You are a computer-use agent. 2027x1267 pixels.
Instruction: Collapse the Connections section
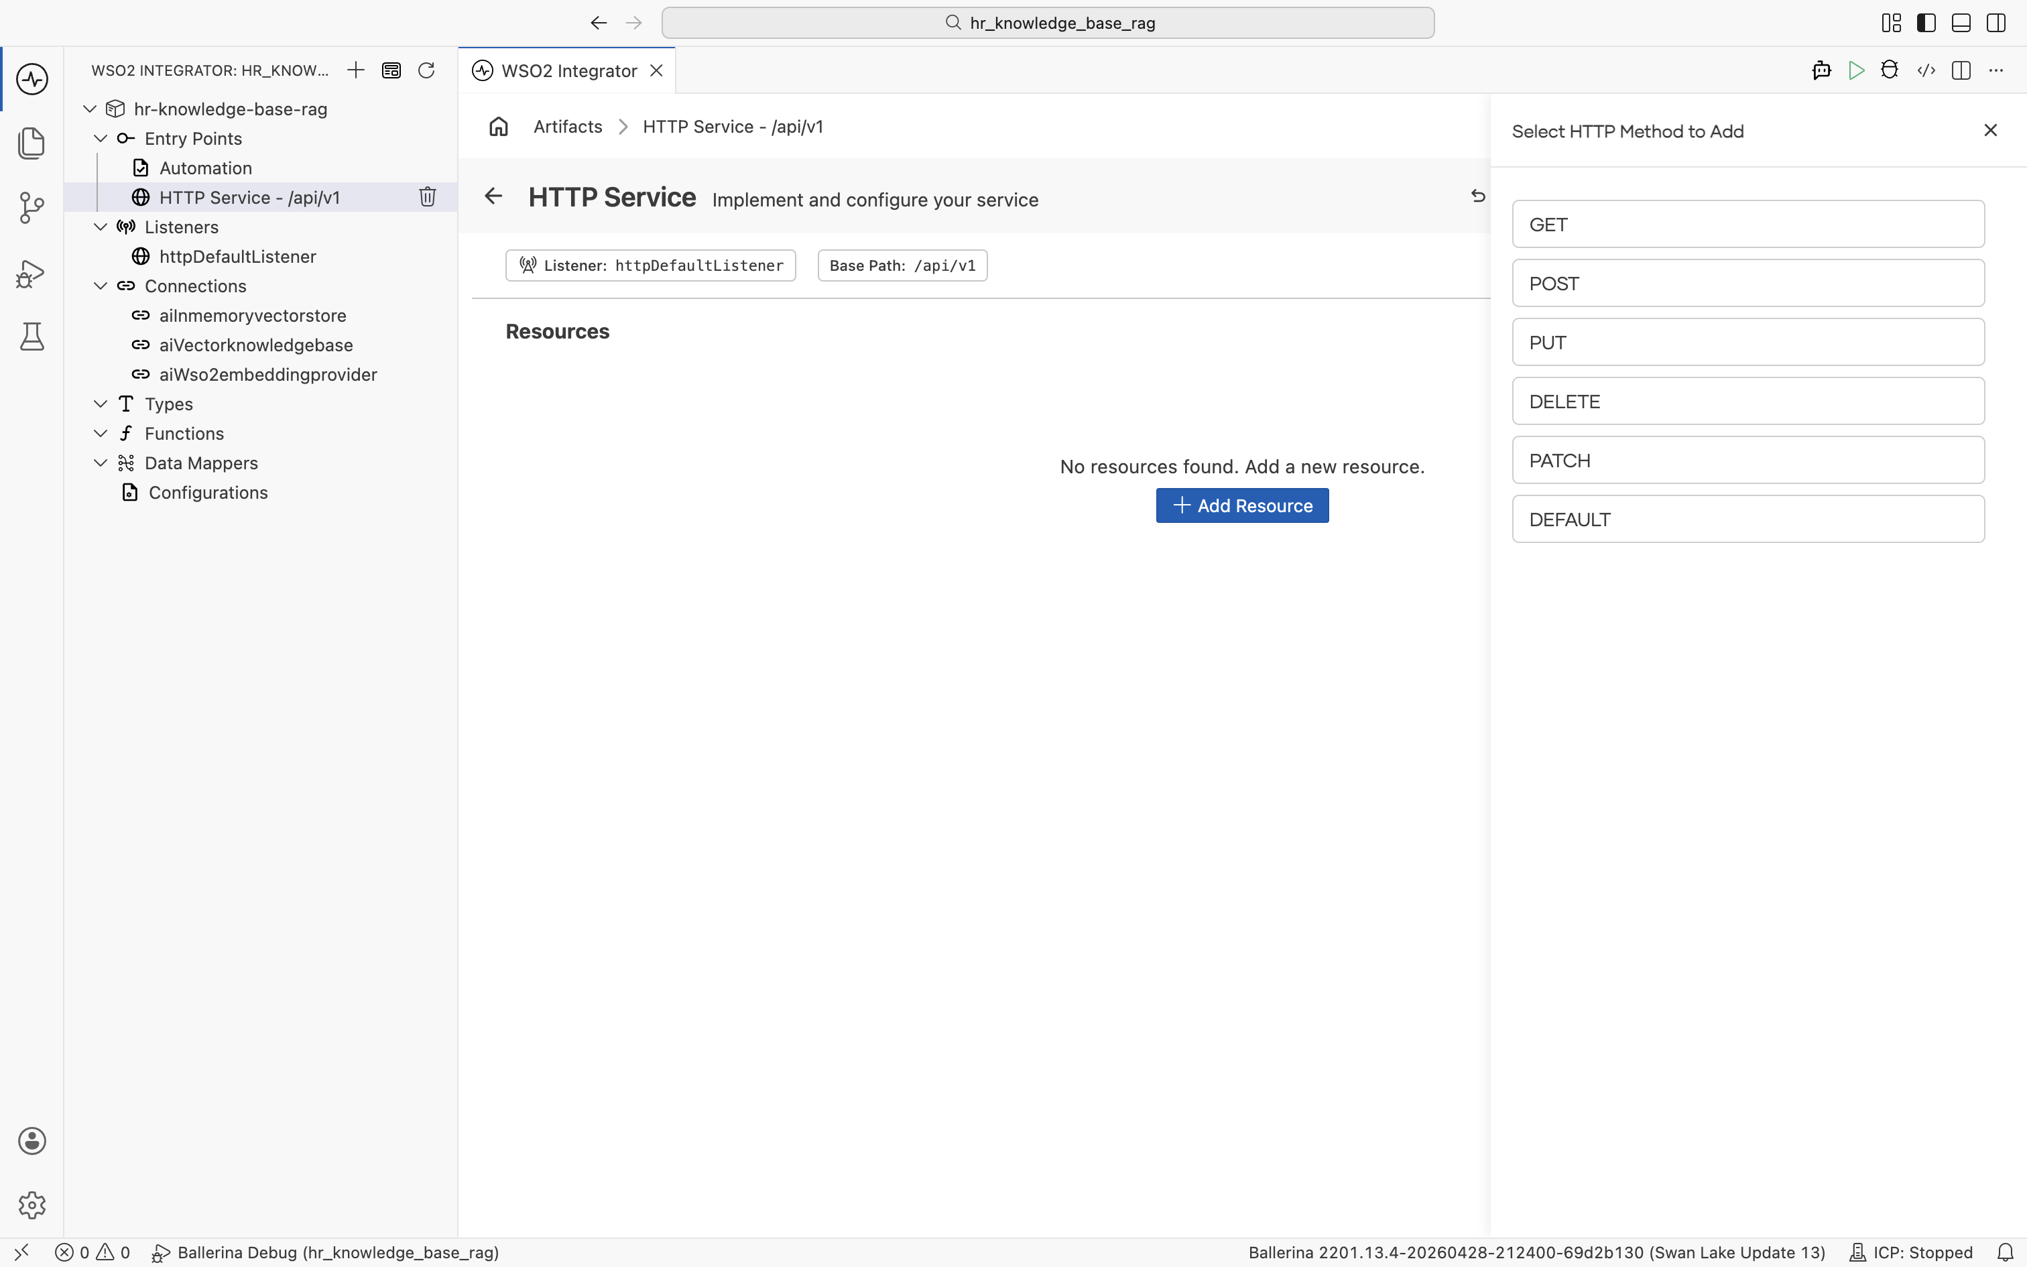coord(101,286)
